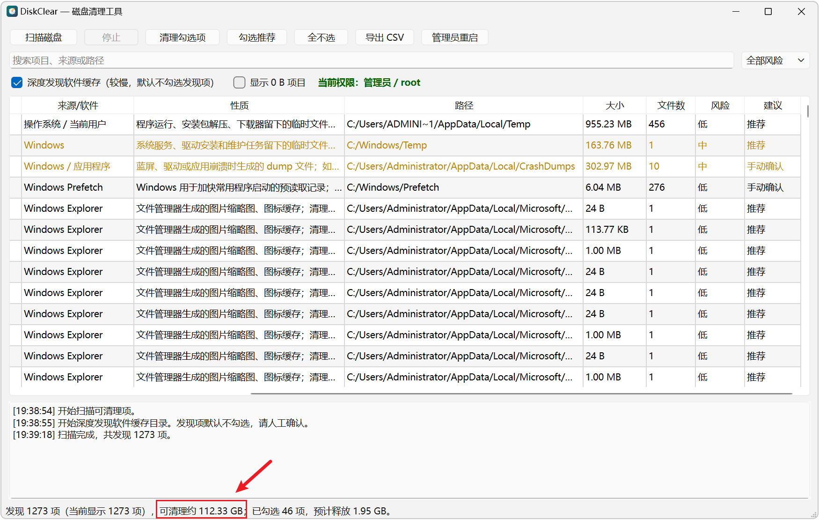This screenshot has width=819, height=520.
Task: Click 当前权限: 管理员 / root status label
Action: pyautogui.click(x=369, y=83)
